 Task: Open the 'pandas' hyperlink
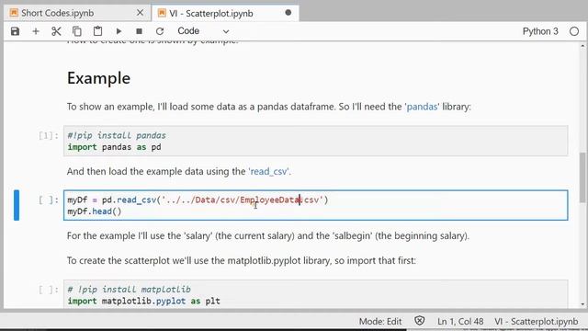click(x=422, y=107)
